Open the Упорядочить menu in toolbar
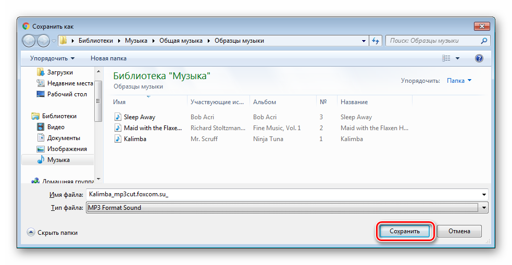 coord(52,58)
